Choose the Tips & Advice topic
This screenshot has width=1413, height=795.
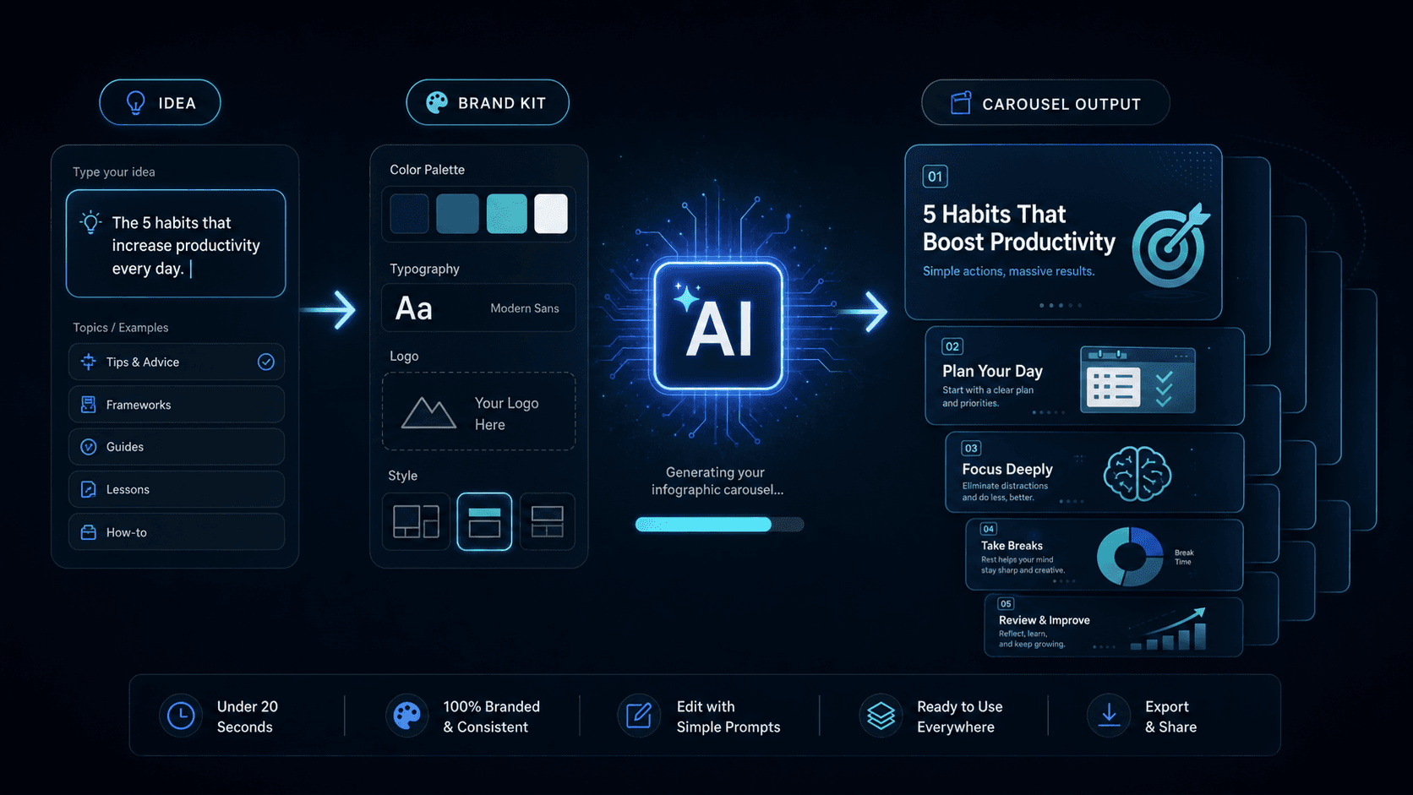click(x=177, y=362)
